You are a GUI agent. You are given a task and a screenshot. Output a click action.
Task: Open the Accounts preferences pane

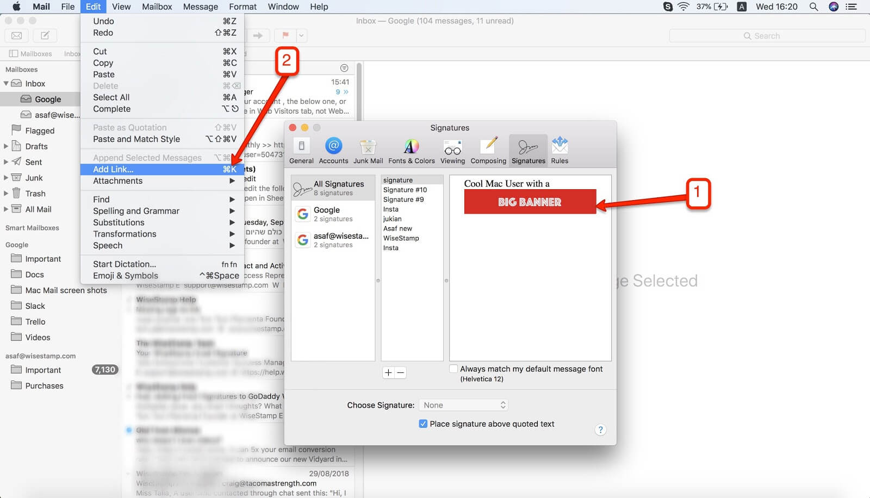pyautogui.click(x=333, y=148)
